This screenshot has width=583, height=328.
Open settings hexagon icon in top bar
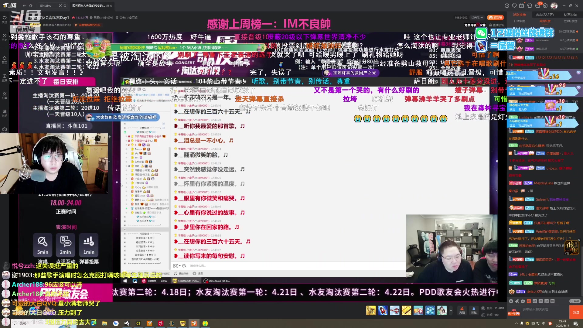[545, 5]
